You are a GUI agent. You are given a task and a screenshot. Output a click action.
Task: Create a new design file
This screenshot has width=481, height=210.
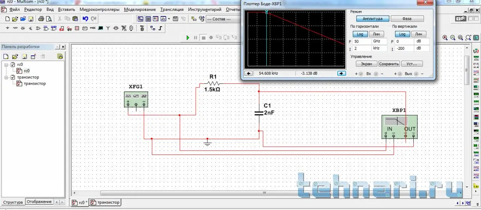coord(7,19)
